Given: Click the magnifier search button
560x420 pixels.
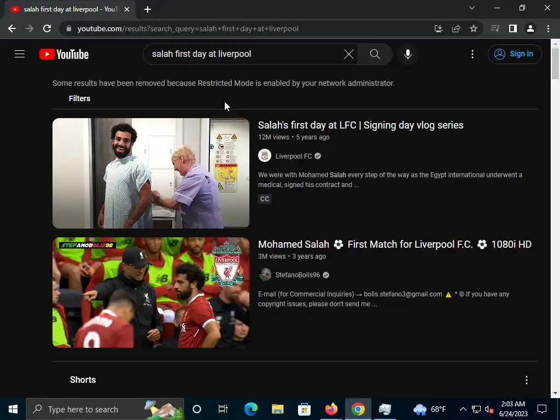Looking at the screenshot, I should click(x=375, y=54).
